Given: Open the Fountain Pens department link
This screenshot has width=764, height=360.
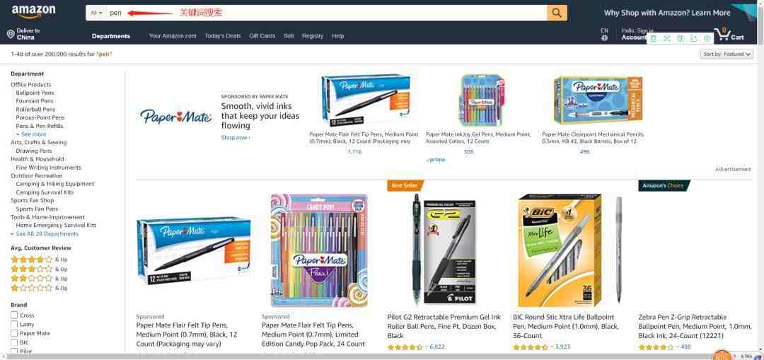Looking at the screenshot, I should point(35,101).
